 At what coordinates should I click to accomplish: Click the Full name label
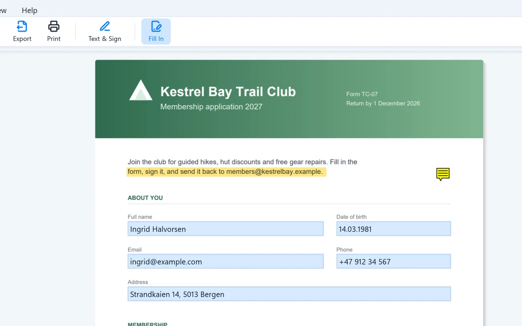click(x=140, y=217)
